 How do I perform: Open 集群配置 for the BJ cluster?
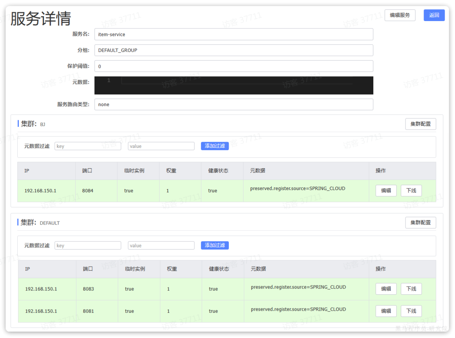pos(421,124)
